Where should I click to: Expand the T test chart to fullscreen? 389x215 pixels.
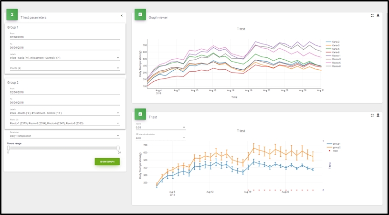(372, 115)
